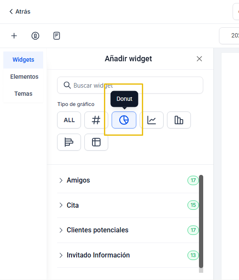Go back with Atrás link
This screenshot has width=239, height=280.
[20, 11]
